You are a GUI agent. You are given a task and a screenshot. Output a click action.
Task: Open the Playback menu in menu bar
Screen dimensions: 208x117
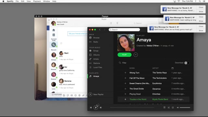[x=37, y=1]
